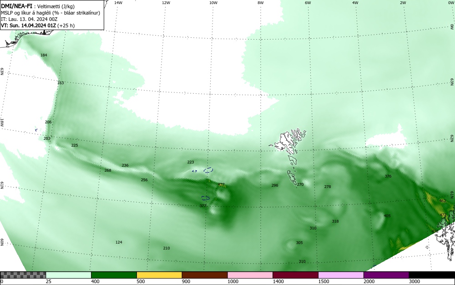Click the '18W' label on the map edge

(2, 122)
